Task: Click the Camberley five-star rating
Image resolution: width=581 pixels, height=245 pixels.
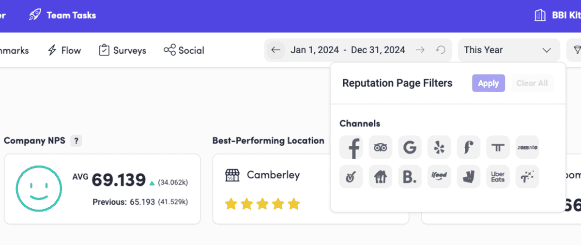Action: [262, 204]
